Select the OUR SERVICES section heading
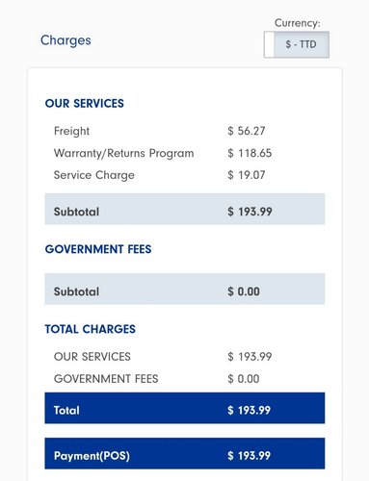Viewport: 369px width, 481px height. (84, 103)
